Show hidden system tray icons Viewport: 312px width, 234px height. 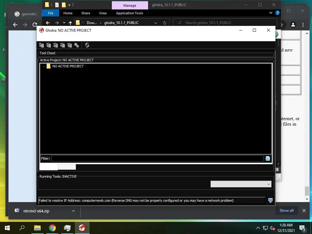(x=258, y=228)
